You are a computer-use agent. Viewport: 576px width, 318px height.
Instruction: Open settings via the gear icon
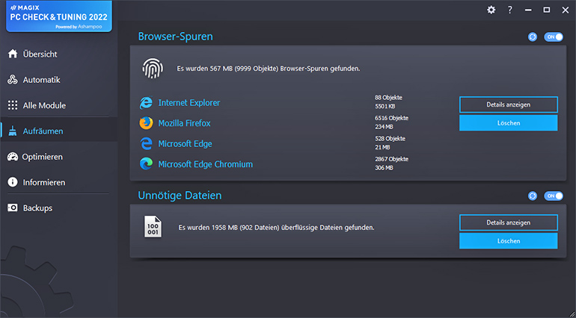[x=491, y=10]
